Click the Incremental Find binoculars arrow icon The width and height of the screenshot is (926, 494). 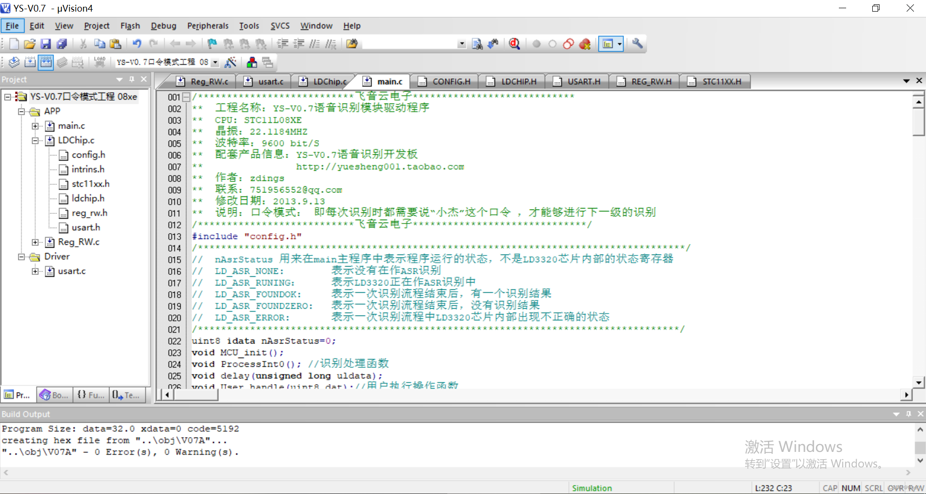[493, 44]
